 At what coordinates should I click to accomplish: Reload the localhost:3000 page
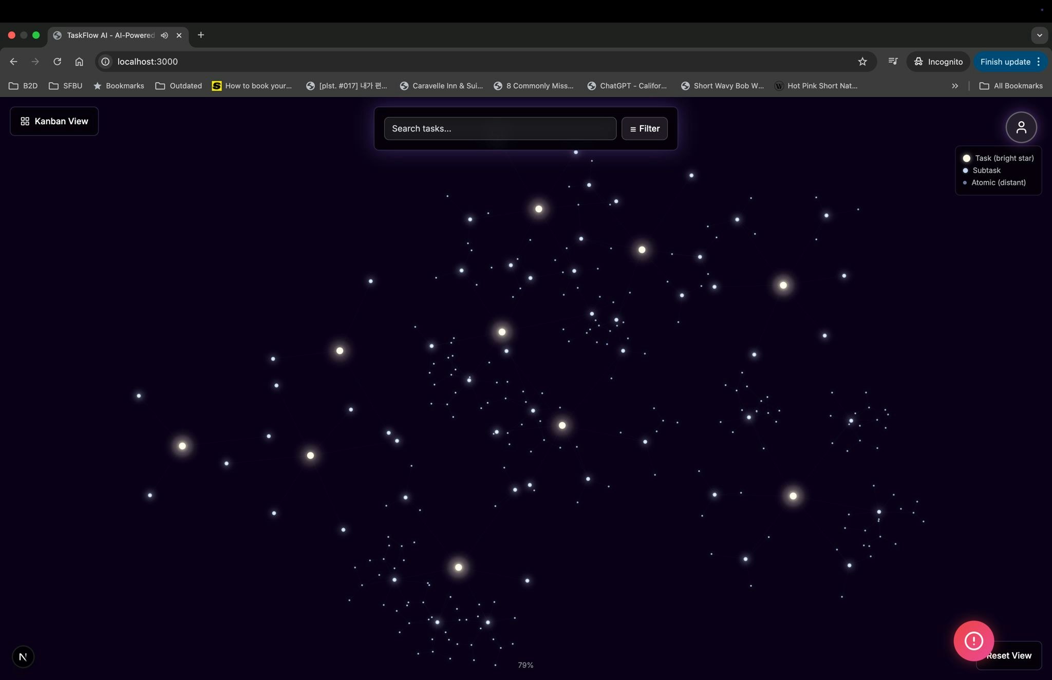pos(58,62)
